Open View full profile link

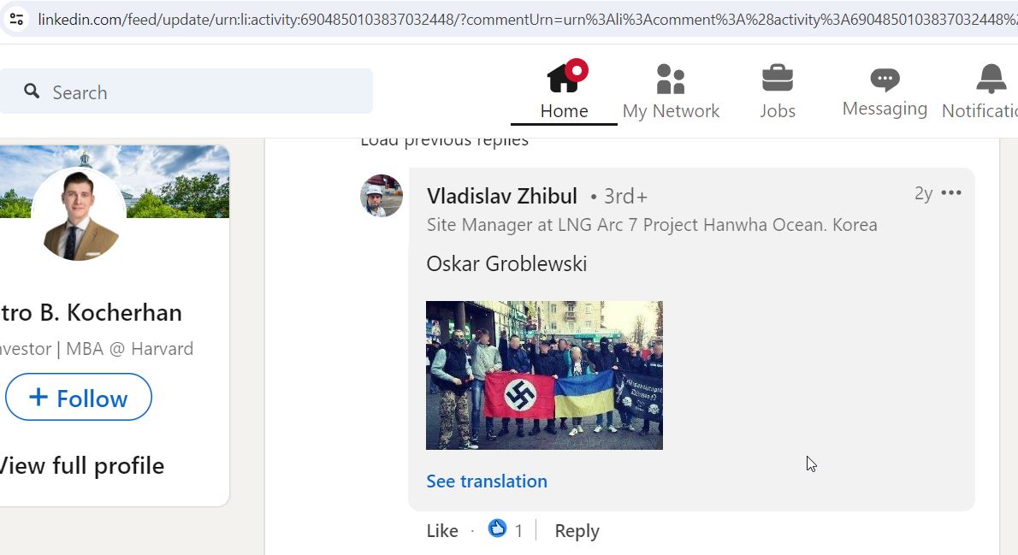click(81, 465)
